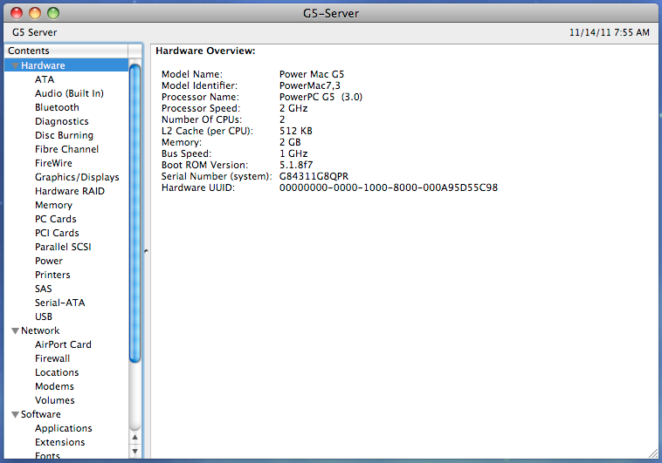Click the Boot ROM Version 5.1.8f7
The width and height of the screenshot is (662, 463).
(x=296, y=165)
